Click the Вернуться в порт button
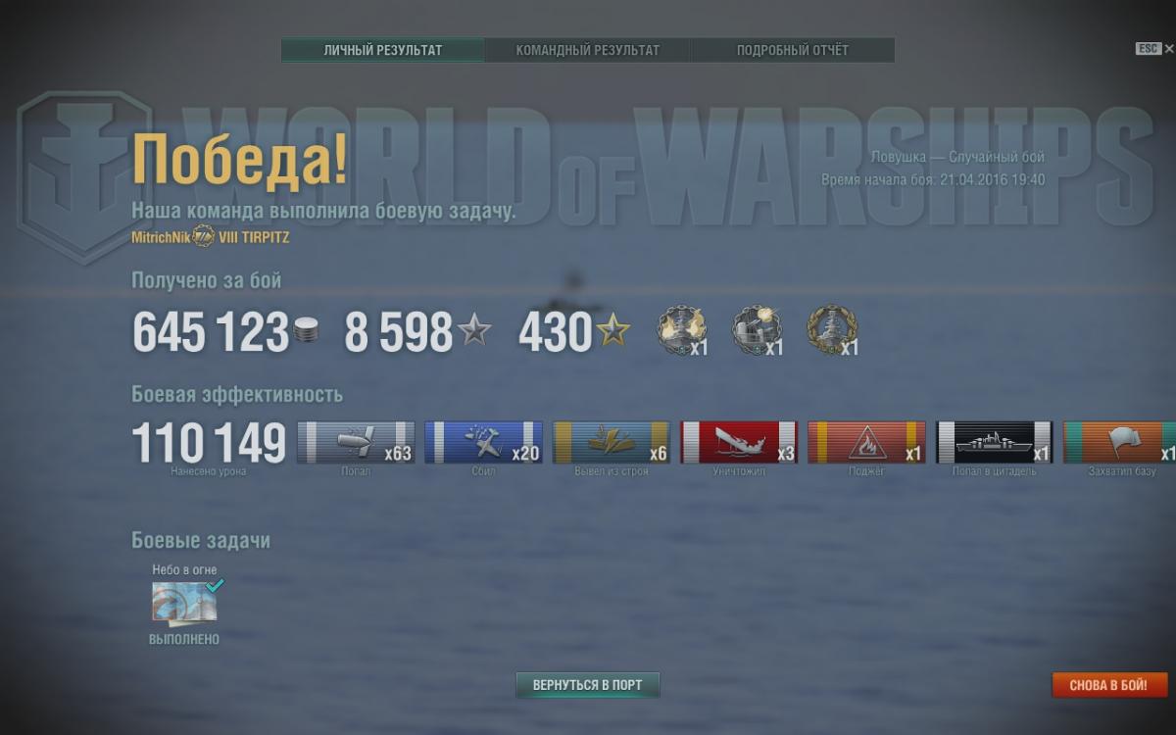Viewport: 1176px width, 735px height. (587, 685)
